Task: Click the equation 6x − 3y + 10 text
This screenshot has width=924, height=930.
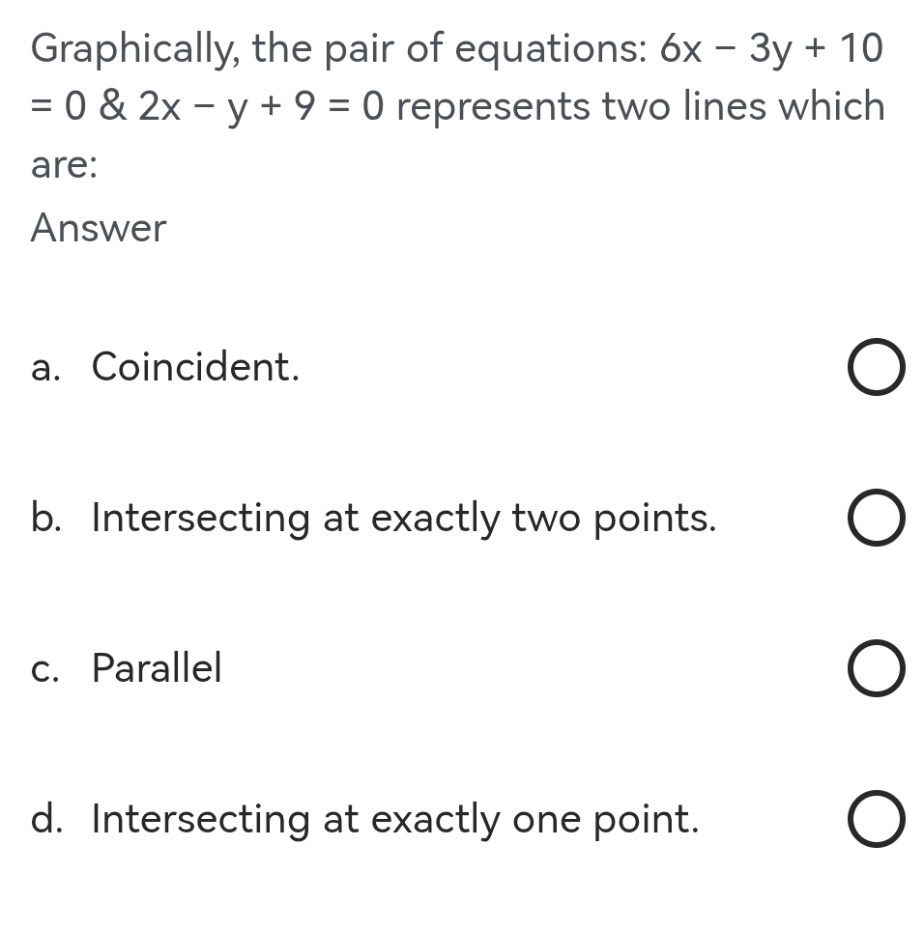Action: click(771, 46)
